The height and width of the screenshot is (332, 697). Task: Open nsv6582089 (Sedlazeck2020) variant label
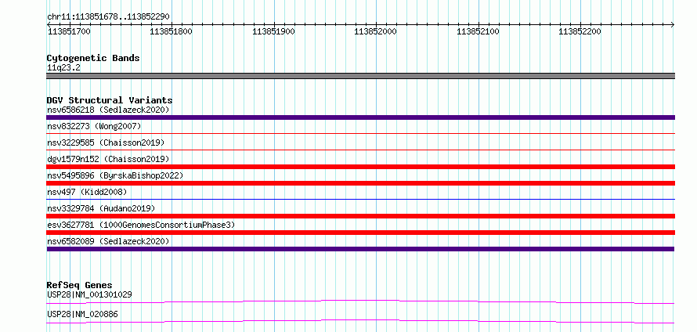click(108, 241)
